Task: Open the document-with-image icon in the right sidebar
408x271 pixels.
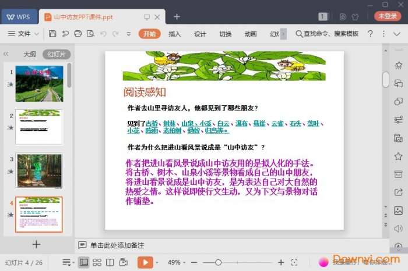Action: [398, 138]
